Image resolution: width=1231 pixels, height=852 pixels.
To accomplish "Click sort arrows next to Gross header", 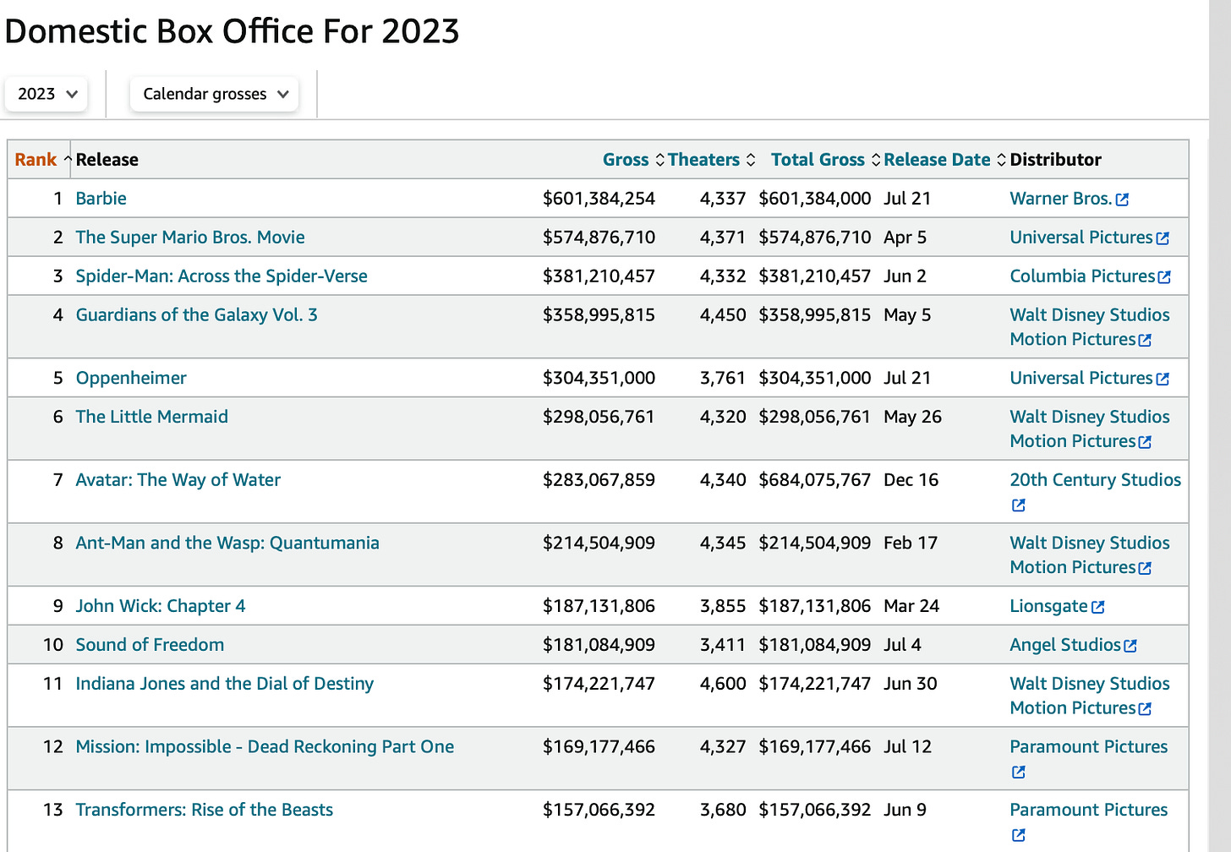I will coord(660,160).
